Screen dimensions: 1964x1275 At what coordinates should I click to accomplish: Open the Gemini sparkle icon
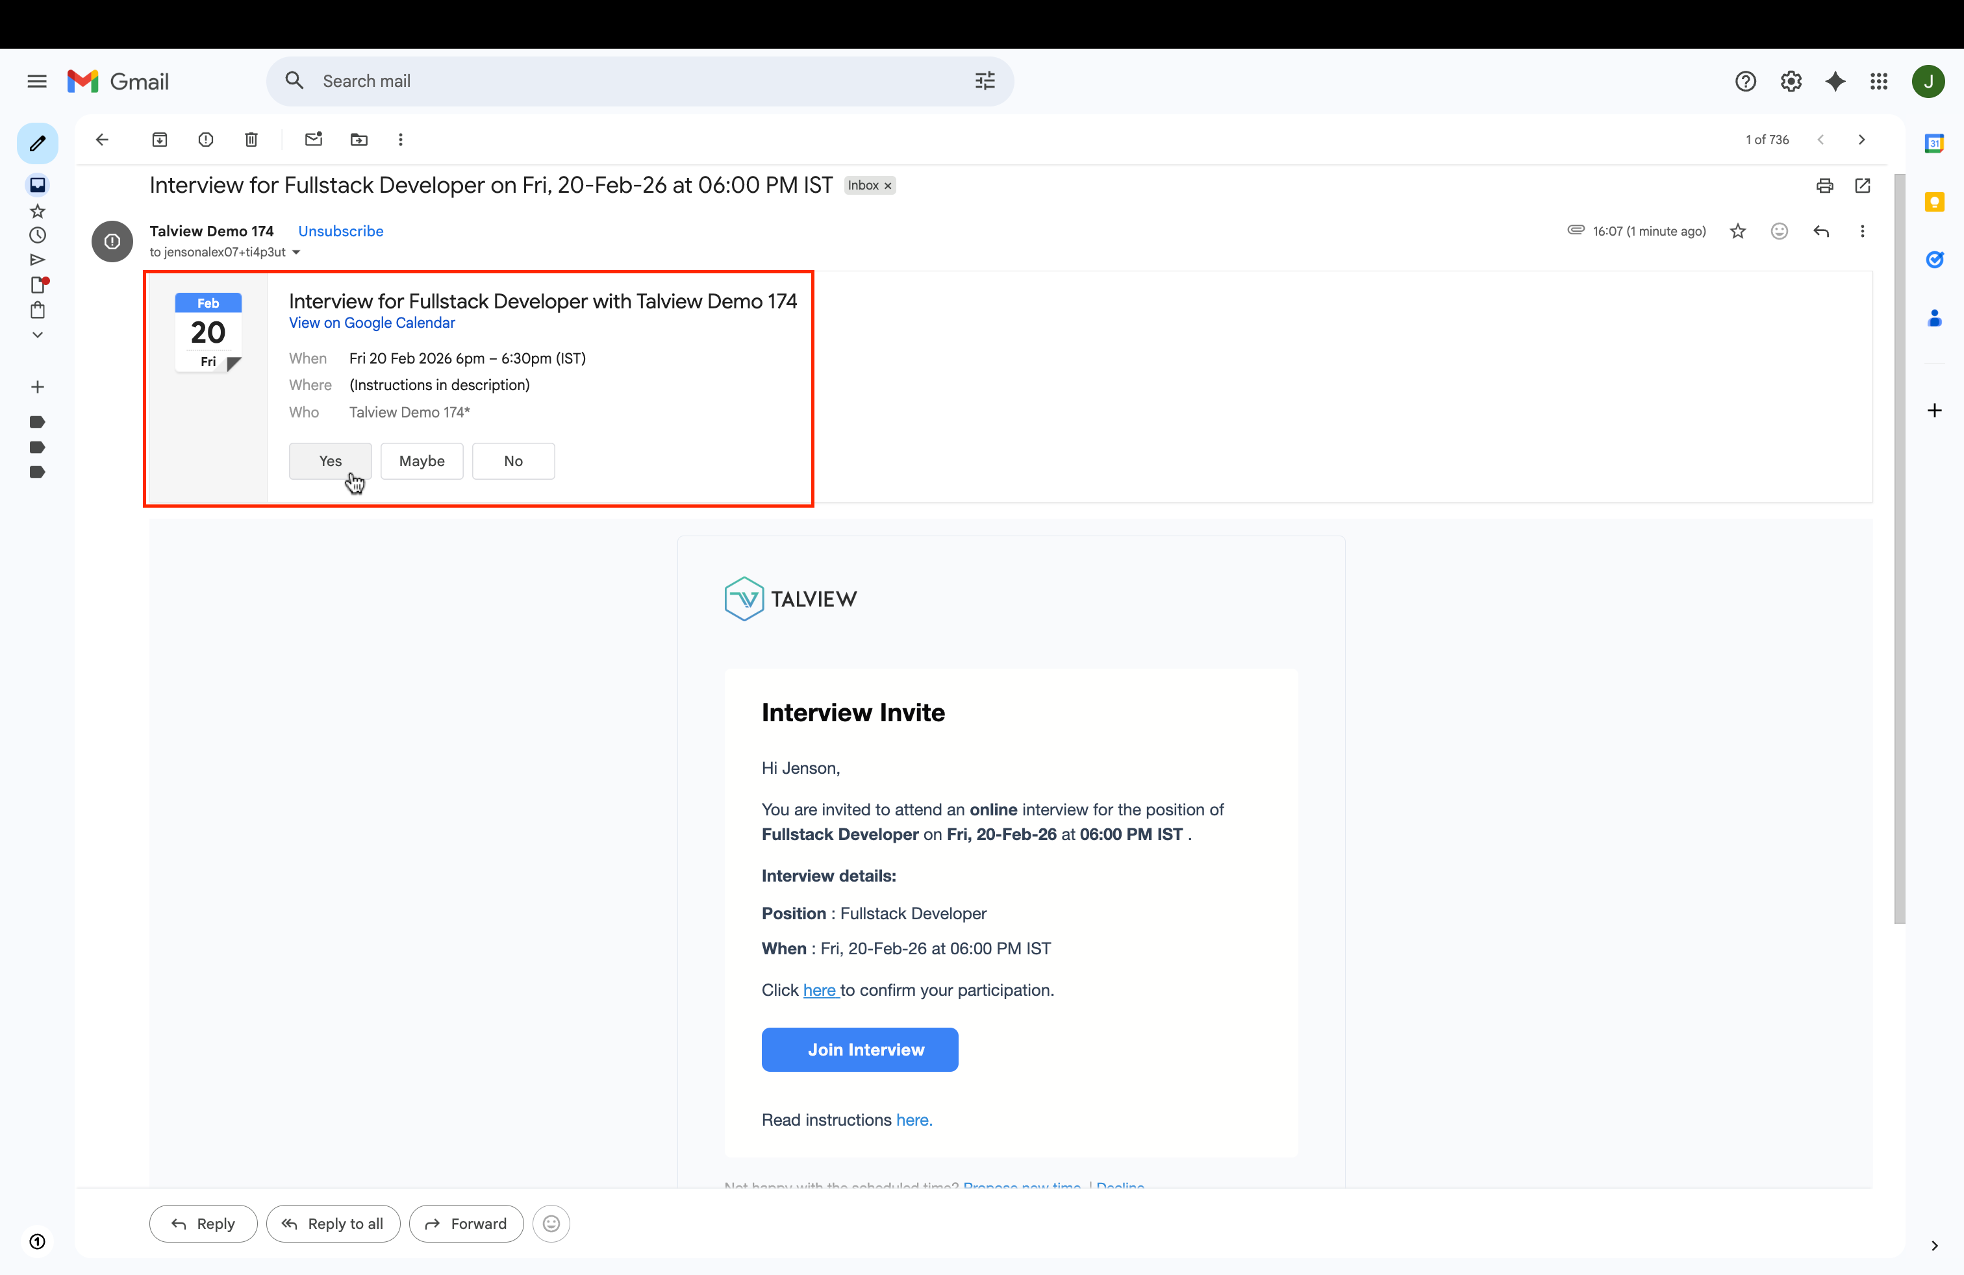tap(1835, 80)
